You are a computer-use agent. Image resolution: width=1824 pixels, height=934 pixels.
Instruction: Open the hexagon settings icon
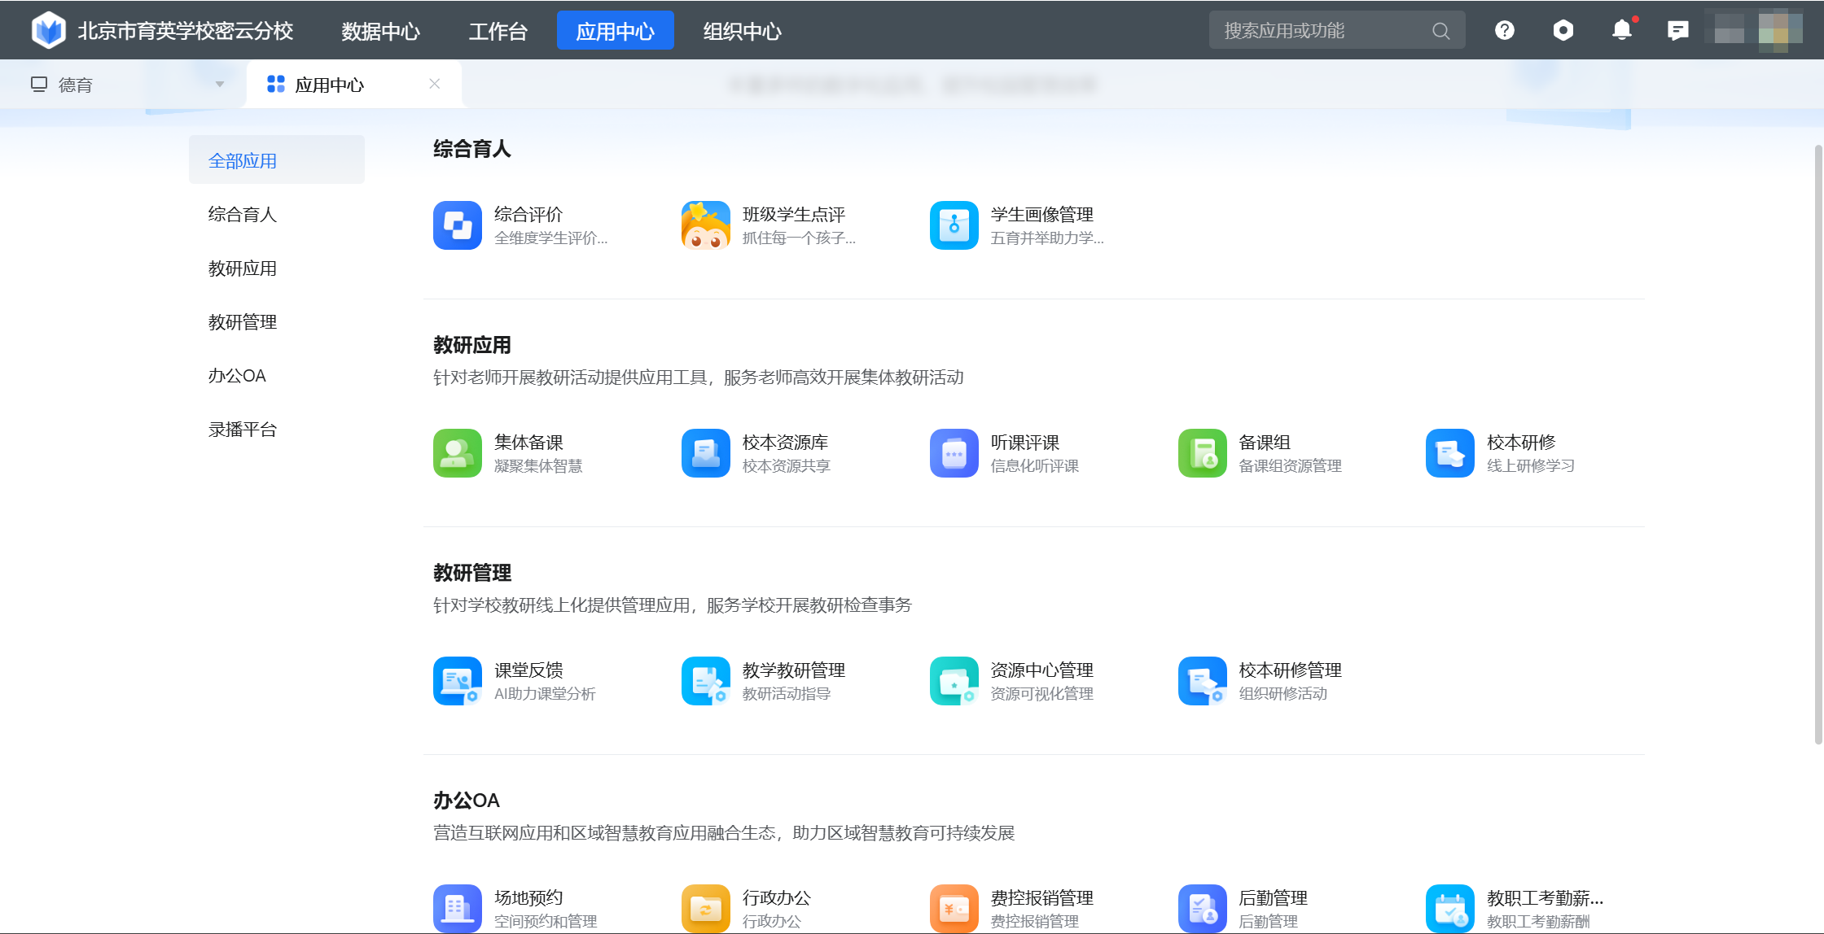pyautogui.click(x=1563, y=30)
